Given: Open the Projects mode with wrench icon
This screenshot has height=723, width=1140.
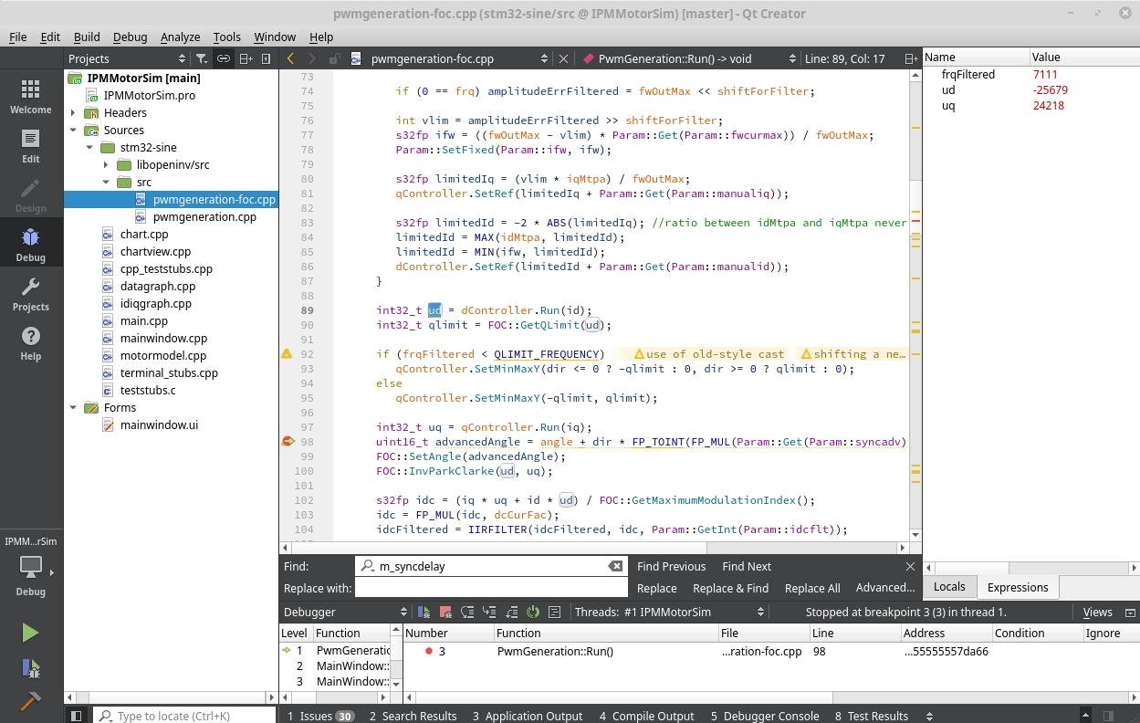Looking at the screenshot, I should tap(31, 293).
